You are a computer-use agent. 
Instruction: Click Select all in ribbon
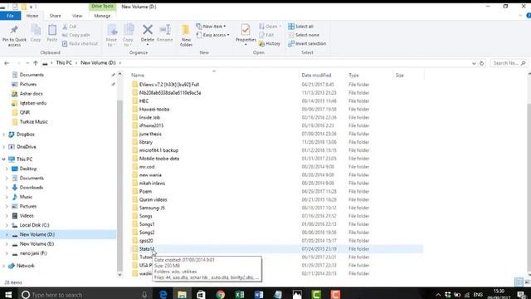click(x=300, y=27)
